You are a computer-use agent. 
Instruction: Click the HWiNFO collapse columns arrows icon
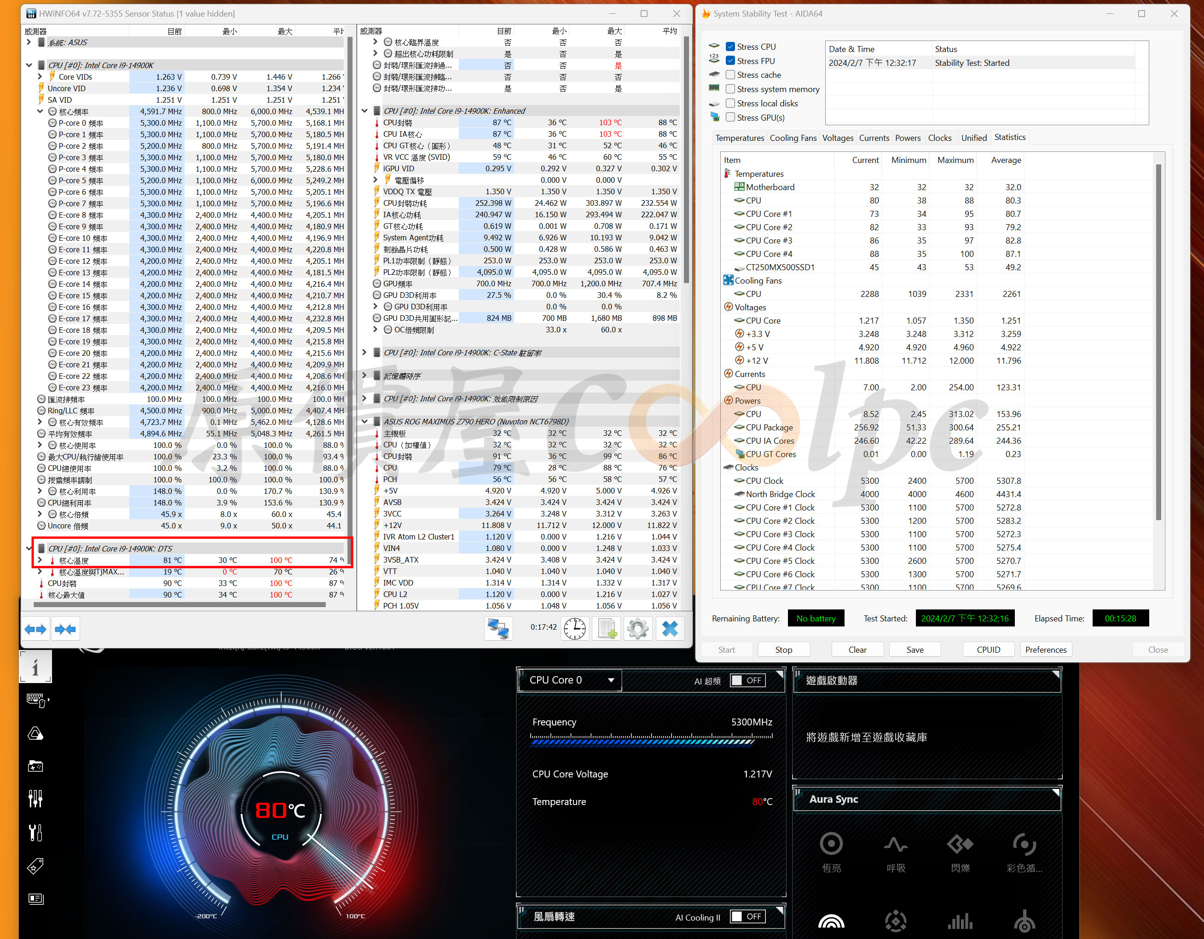click(66, 629)
